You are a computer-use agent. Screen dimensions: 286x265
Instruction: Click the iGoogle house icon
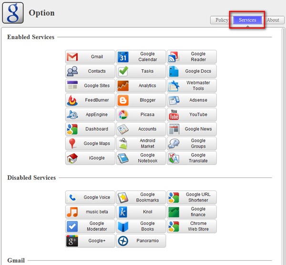click(72, 158)
